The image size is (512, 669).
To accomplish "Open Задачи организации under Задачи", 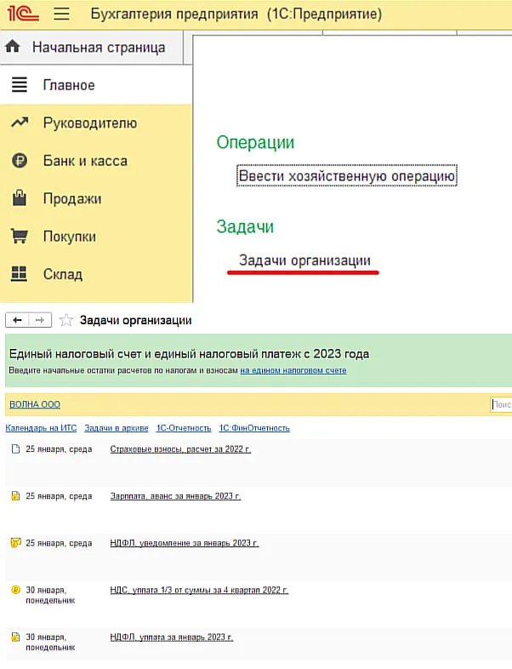I will click(x=304, y=260).
